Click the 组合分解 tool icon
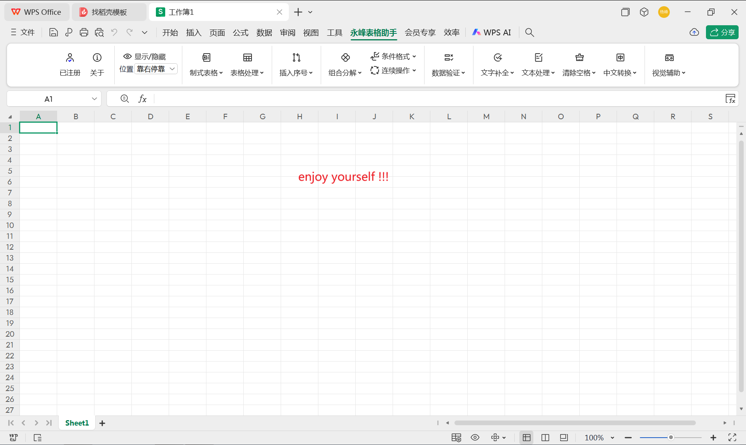Screen dimensions: 746x445 [344, 57]
